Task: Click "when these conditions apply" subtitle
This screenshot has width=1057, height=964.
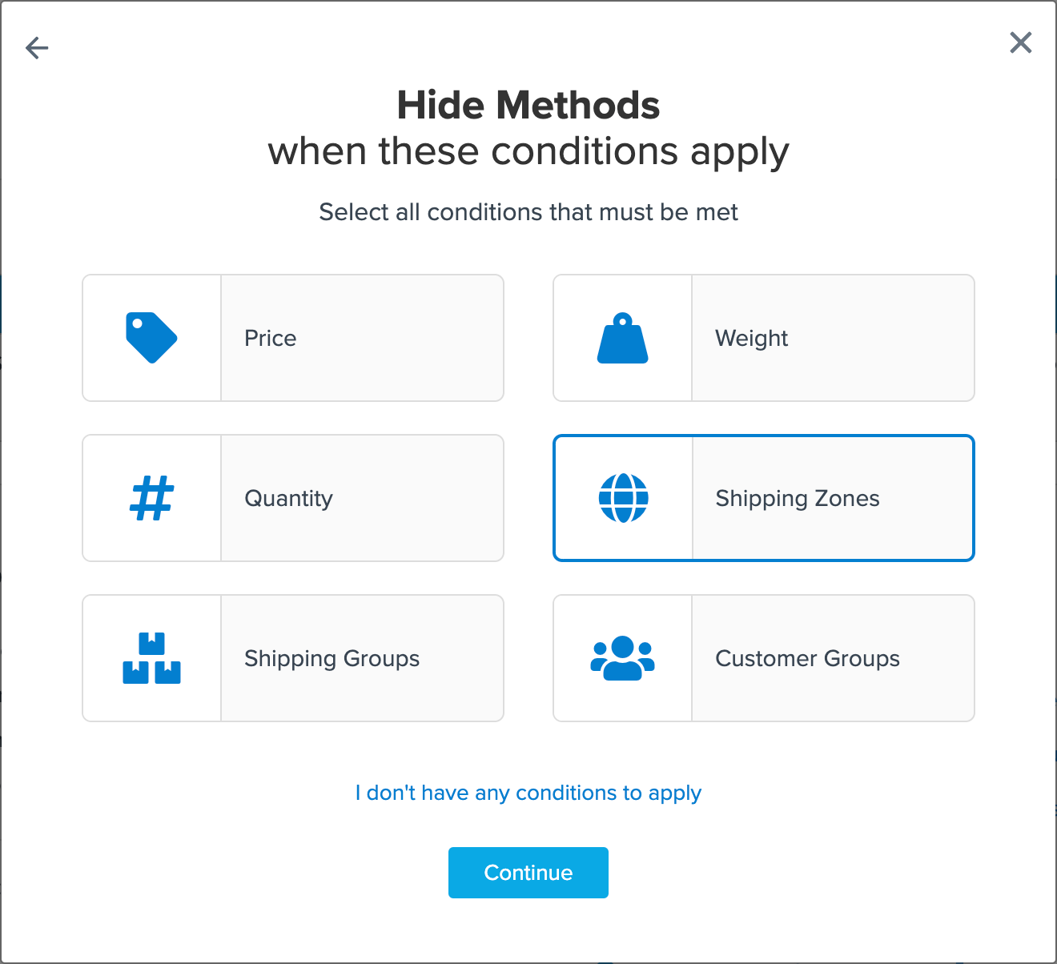Action: pos(528,151)
